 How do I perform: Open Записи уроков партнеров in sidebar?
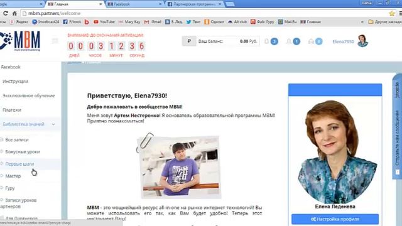point(18,203)
